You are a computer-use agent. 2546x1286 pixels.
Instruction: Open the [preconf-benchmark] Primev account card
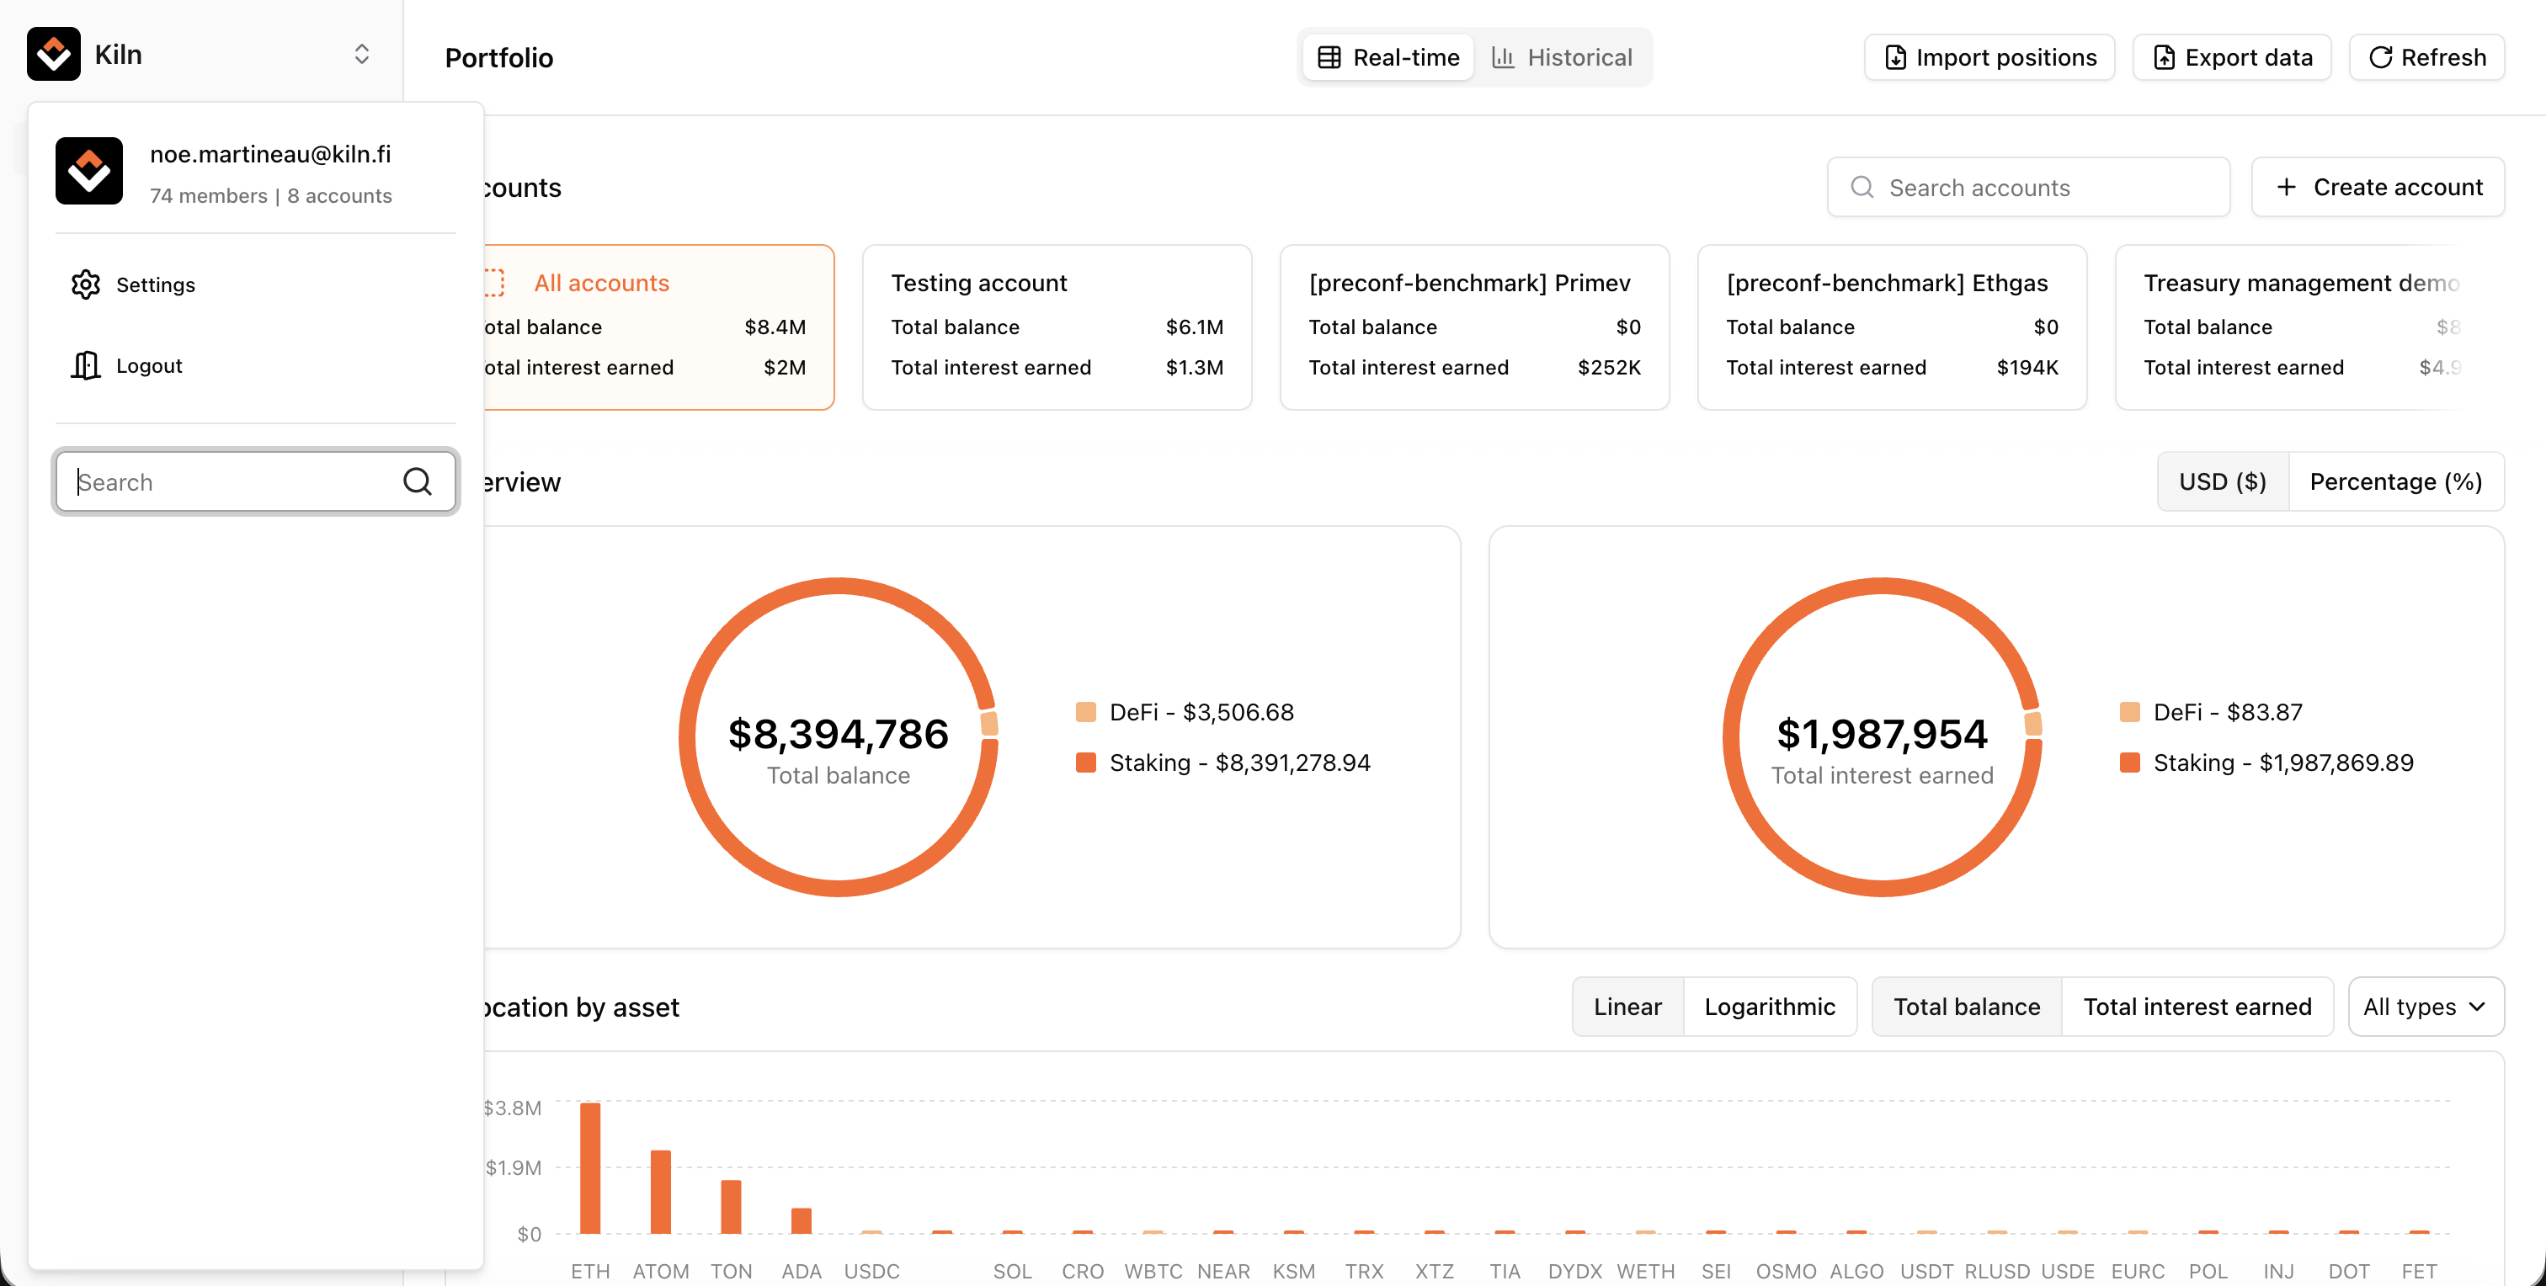[1473, 327]
